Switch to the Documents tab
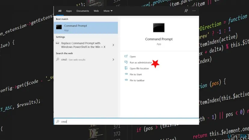 [83, 11]
